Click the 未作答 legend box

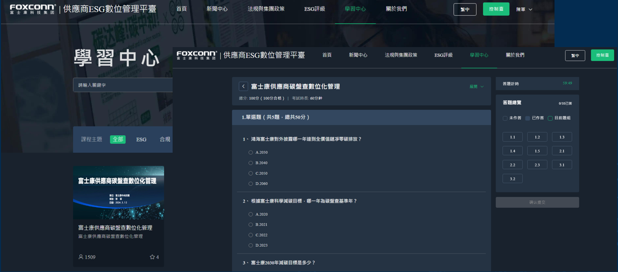point(505,118)
